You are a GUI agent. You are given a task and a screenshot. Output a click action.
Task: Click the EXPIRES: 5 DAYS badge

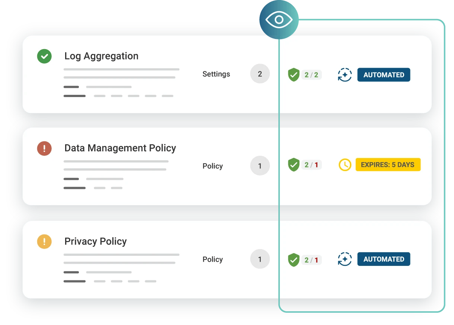(x=388, y=164)
